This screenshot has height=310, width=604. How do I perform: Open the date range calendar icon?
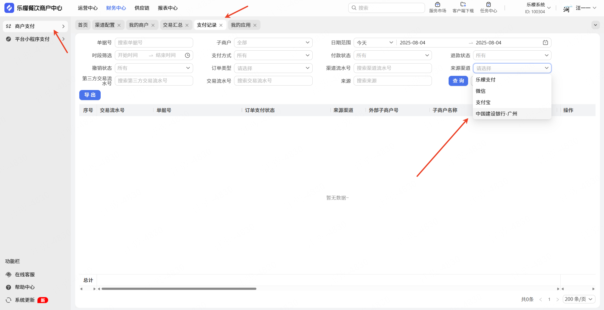[545, 42]
